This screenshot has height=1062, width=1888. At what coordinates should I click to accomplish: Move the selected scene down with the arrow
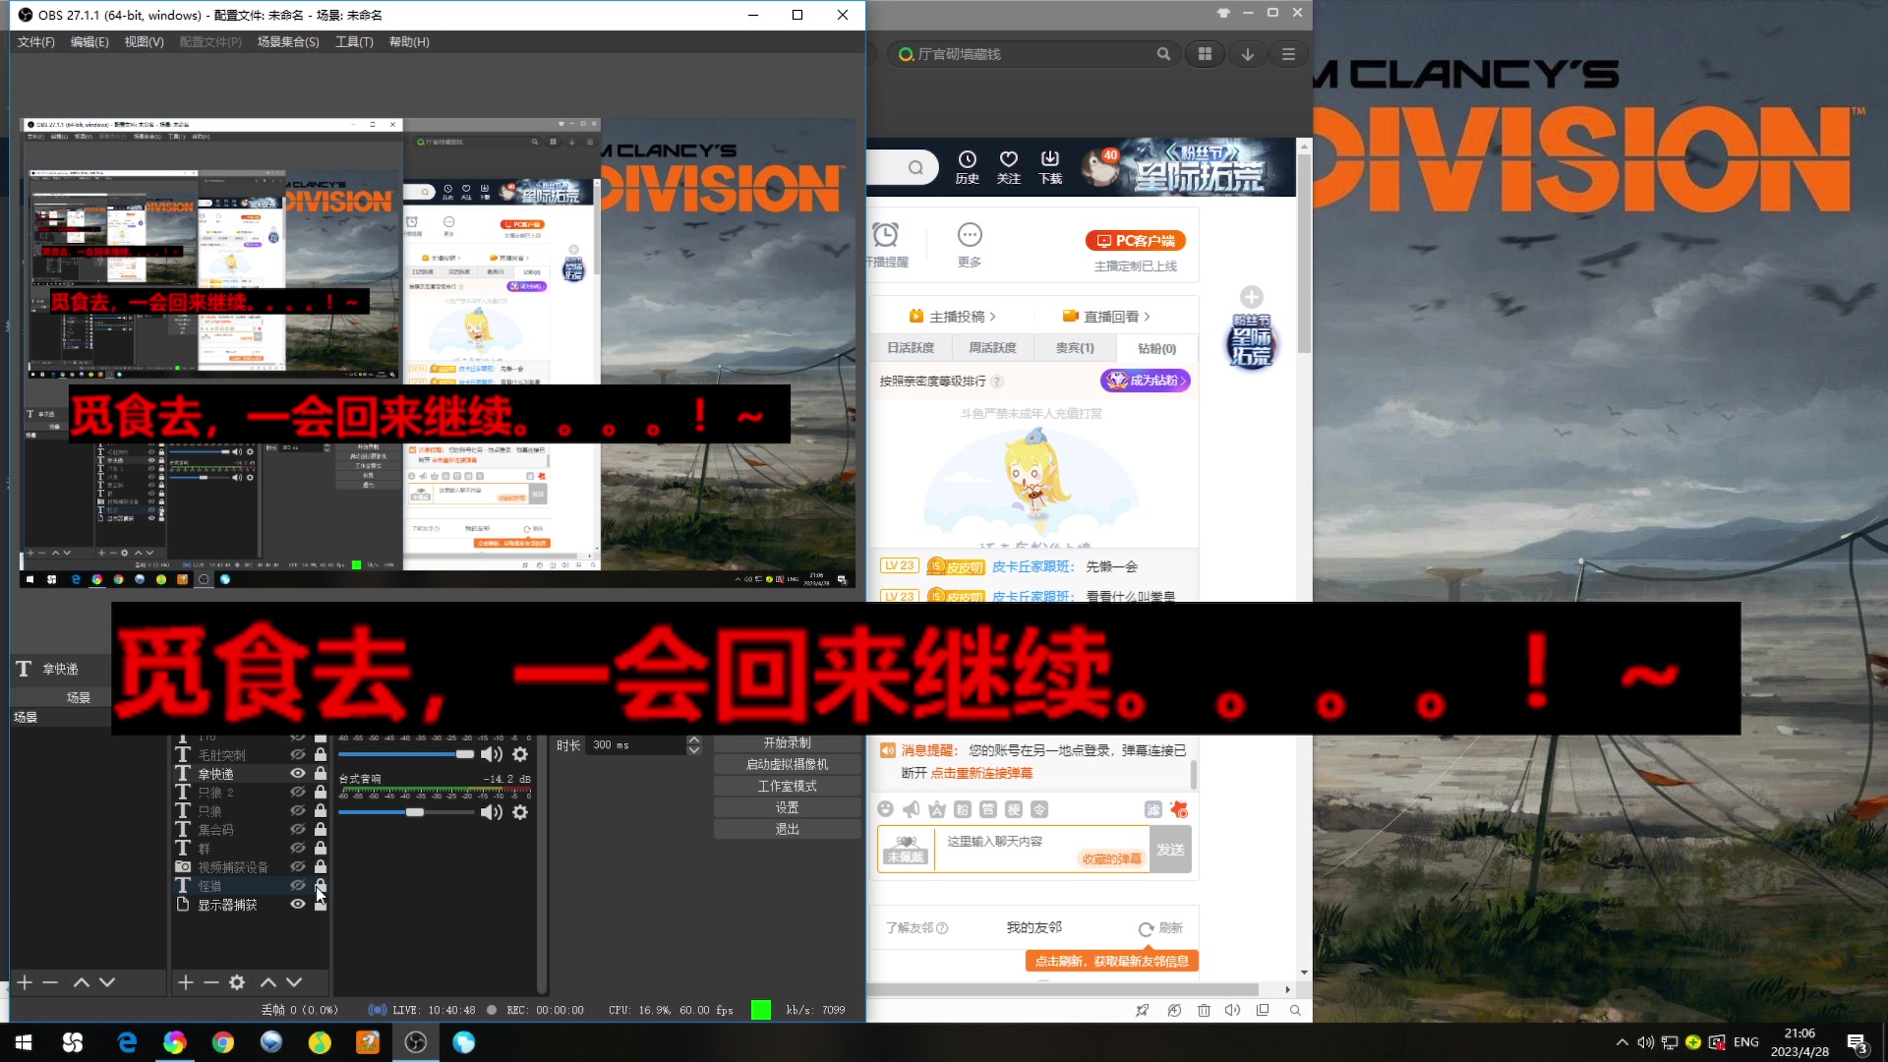pyautogui.click(x=107, y=982)
